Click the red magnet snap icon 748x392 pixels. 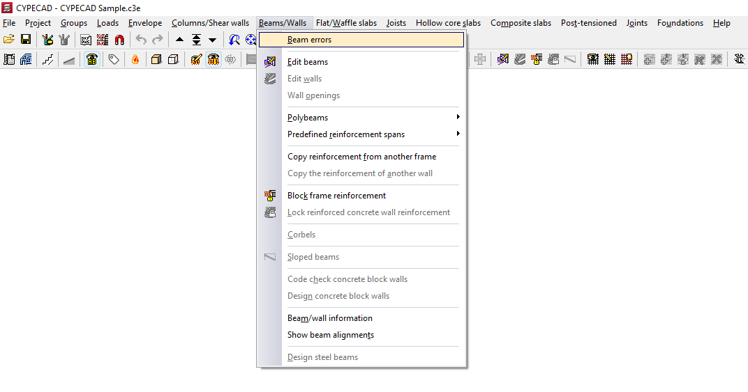(x=119, y=40)
